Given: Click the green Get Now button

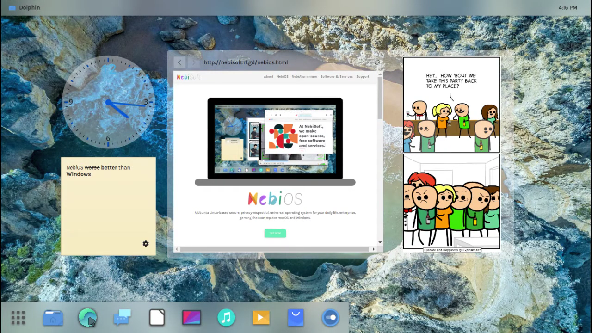Looking at the screenshot, I should point(275,233).
